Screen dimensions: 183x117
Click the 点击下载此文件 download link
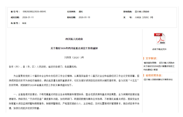[159, 49]
